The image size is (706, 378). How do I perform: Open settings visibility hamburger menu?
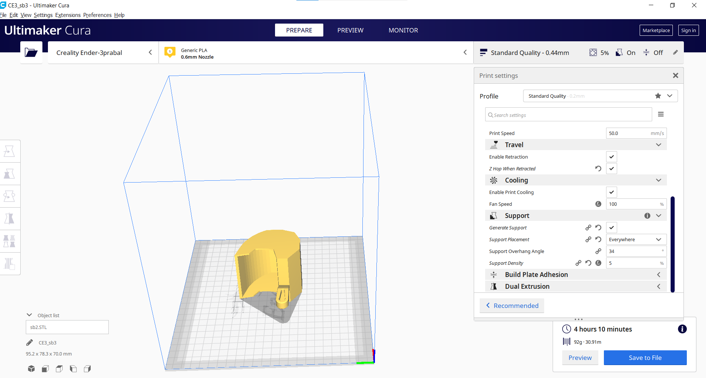coord(661,114)
